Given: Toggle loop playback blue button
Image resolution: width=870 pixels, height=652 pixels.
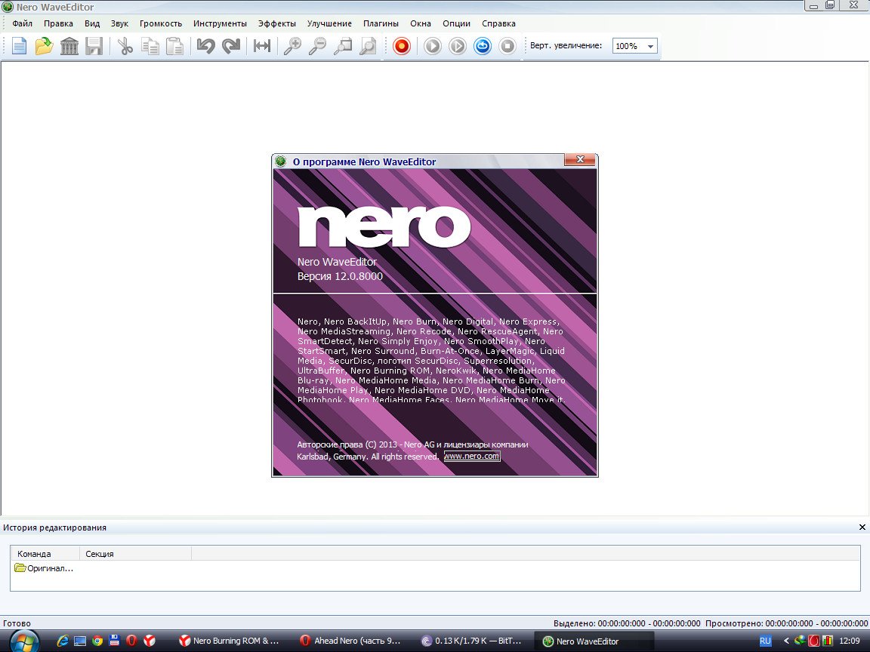Looking at the screenshot, I should coord(483,46).
